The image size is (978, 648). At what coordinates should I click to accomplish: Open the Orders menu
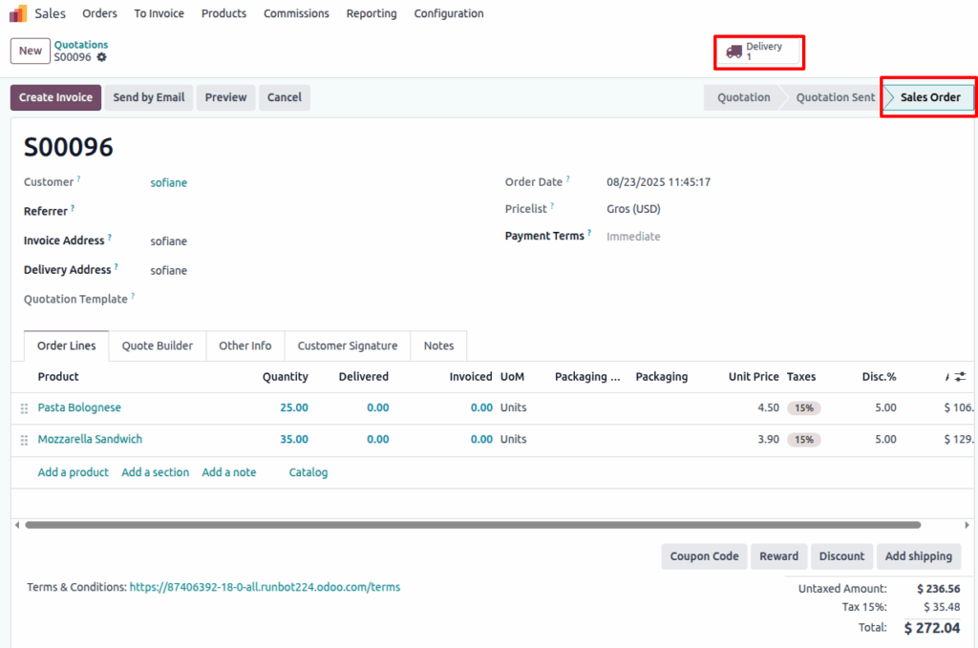click(x=99, y=13)
